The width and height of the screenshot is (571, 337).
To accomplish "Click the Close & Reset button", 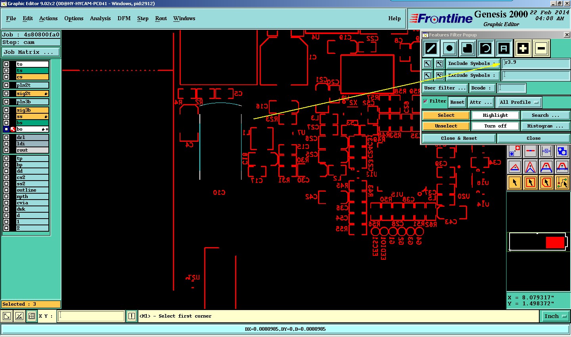I will pyautogui.click(x=459, y=138).
